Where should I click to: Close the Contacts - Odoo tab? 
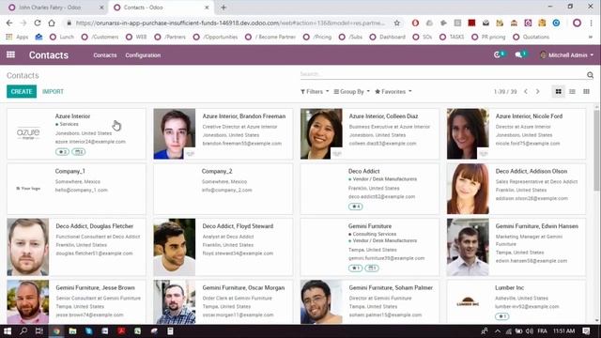pos(207,8)
